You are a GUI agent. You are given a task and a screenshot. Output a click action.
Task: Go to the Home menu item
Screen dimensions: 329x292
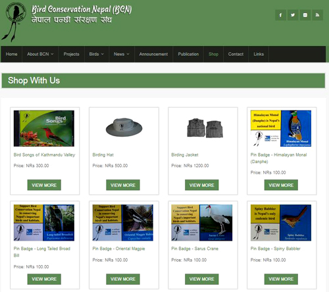click(x=12, y=54)
